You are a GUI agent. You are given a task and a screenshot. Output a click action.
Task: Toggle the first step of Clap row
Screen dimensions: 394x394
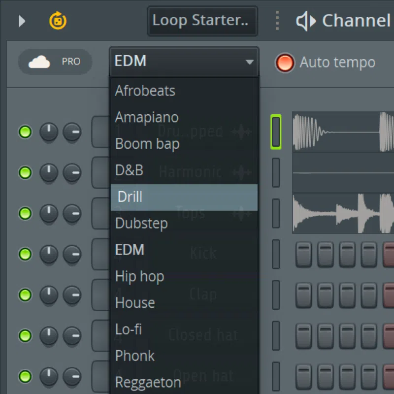pos(303,295)
